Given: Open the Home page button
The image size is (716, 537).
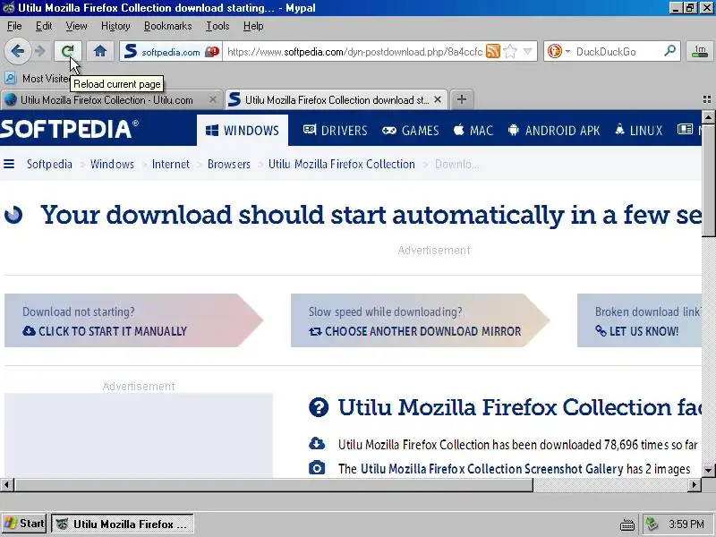Looking at the screenshot, I should pyautogui.click(x=100, y=51).
